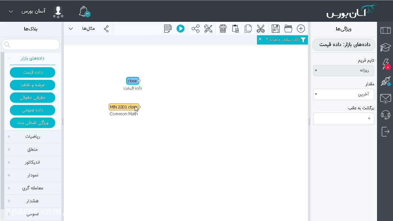The height and width of the screenshot is (221, 393).
Task: Open the wrench and screwdriver tools icon
Action: [208, 29]
